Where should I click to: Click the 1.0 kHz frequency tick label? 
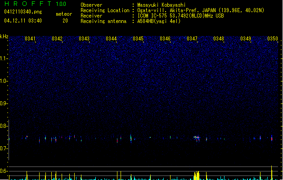tap(4, 81)
